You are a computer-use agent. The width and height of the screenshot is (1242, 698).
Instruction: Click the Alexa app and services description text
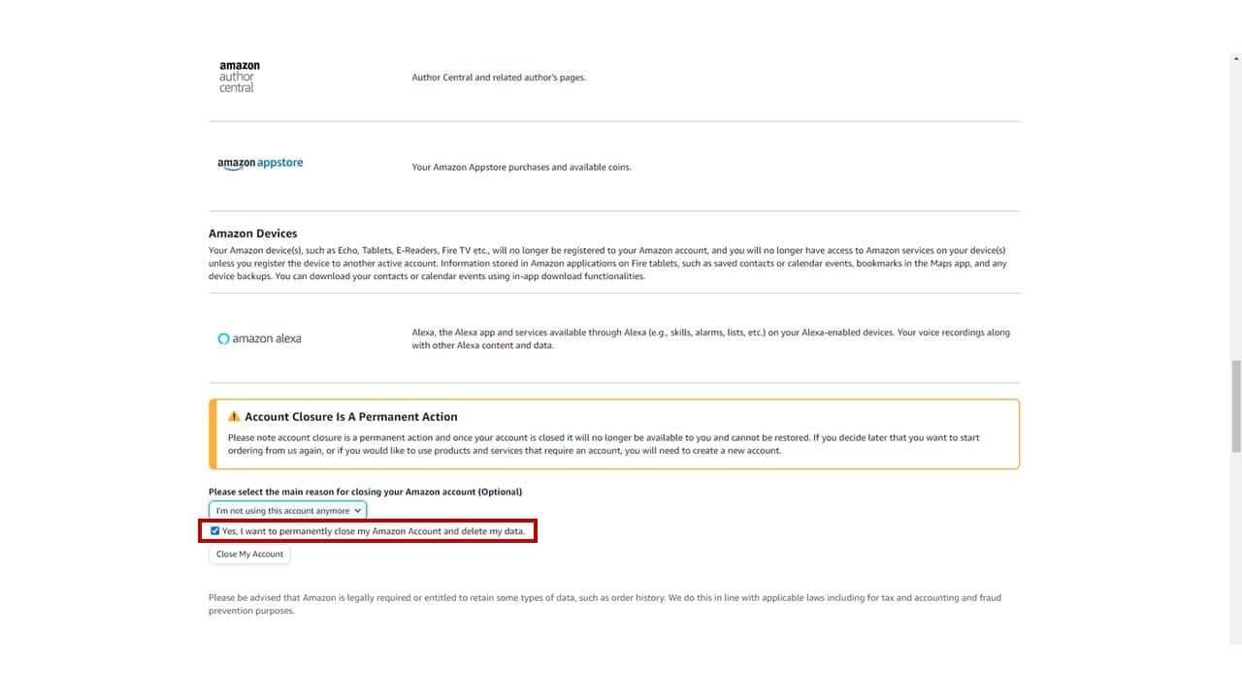pos(710,338)
